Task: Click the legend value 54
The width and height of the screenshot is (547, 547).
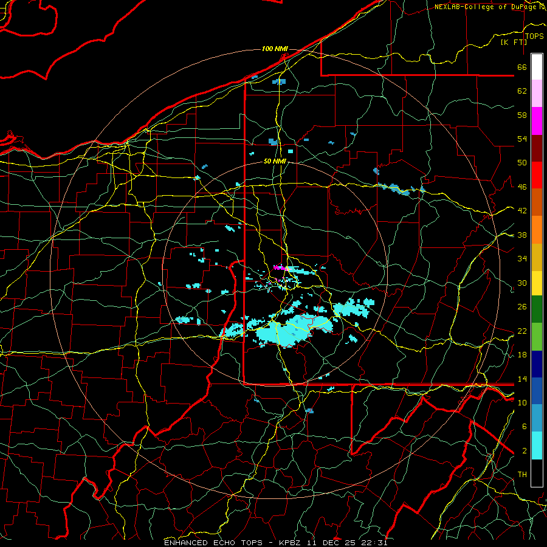Action: click(522, 139)
